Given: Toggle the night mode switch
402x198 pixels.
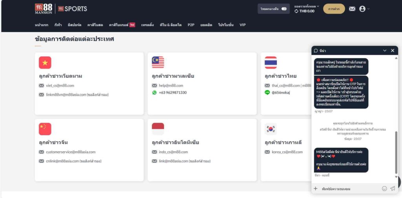Looking at the screenshot, I should pyautogui.click(x=284, y=9).
